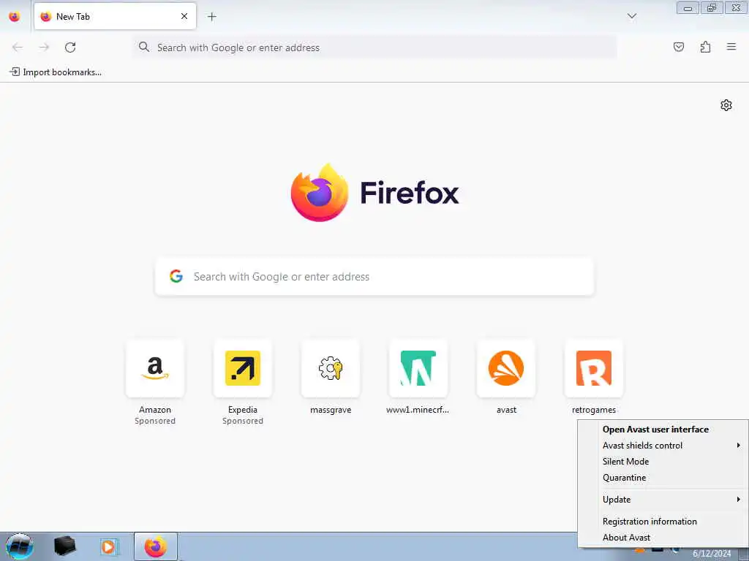Close the New Tab tab
The height and width of the screenshot is (561, 749).
[184, 16]
